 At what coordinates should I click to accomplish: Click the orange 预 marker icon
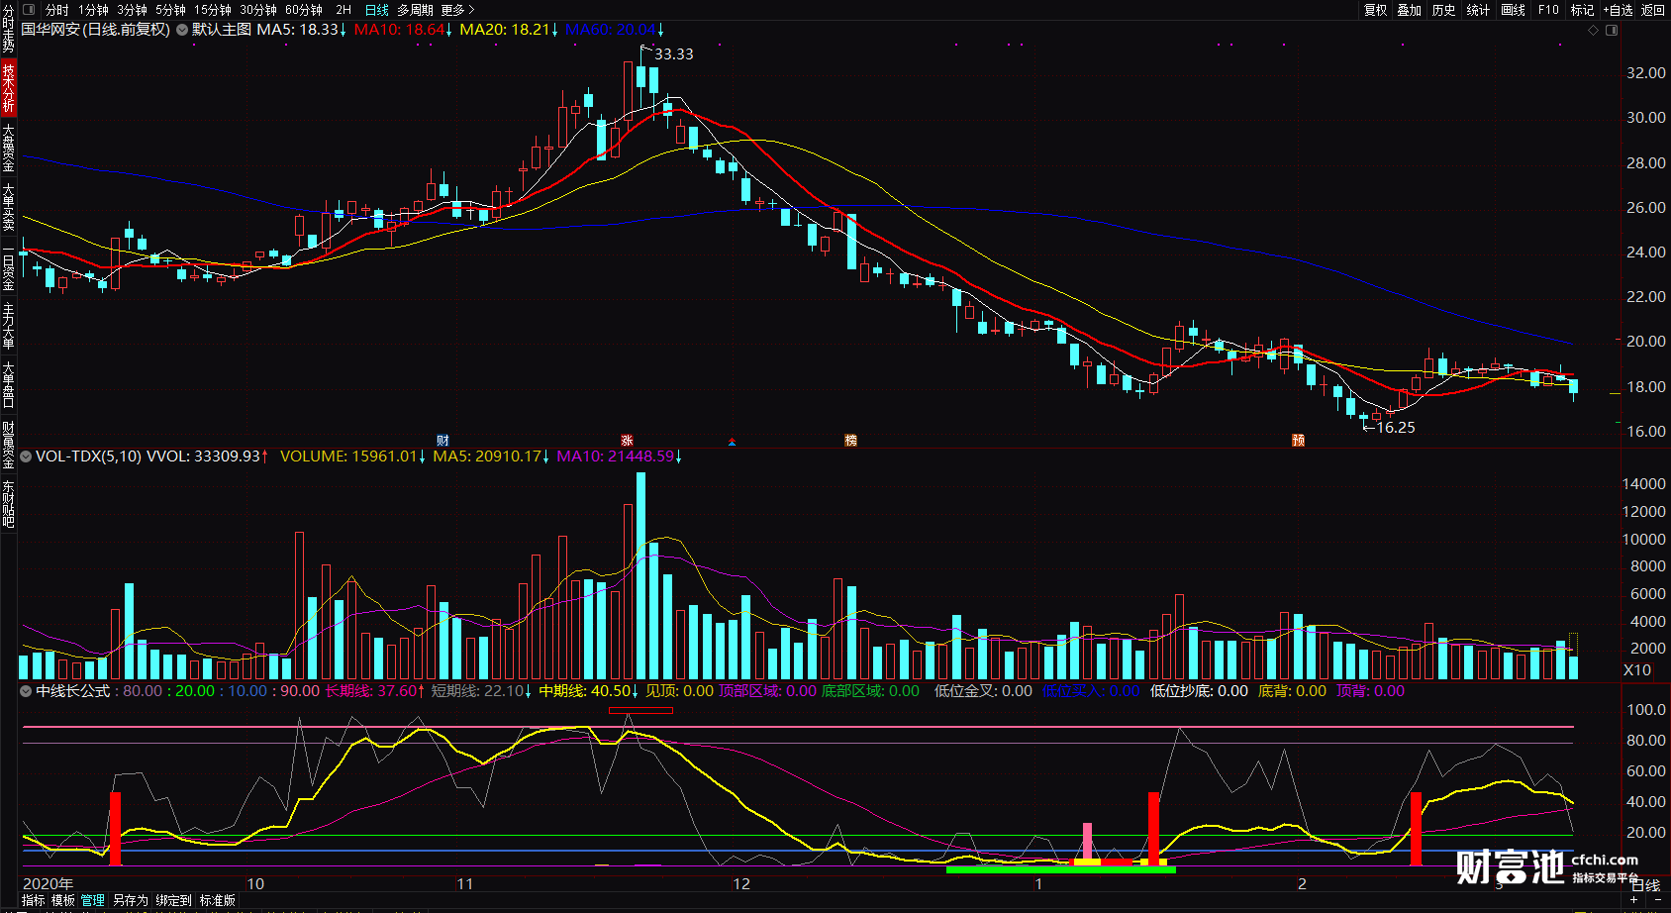point(1298,441)
